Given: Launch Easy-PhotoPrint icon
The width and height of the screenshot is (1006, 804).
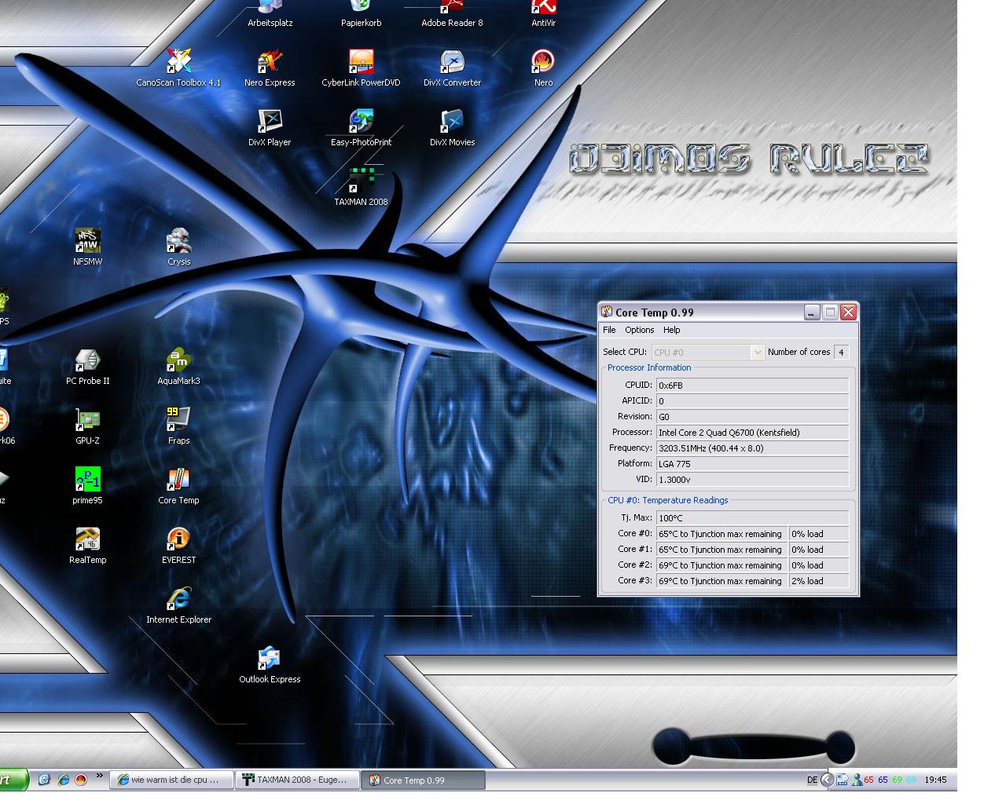Looking at the screenshot, I should click(361, 128).
